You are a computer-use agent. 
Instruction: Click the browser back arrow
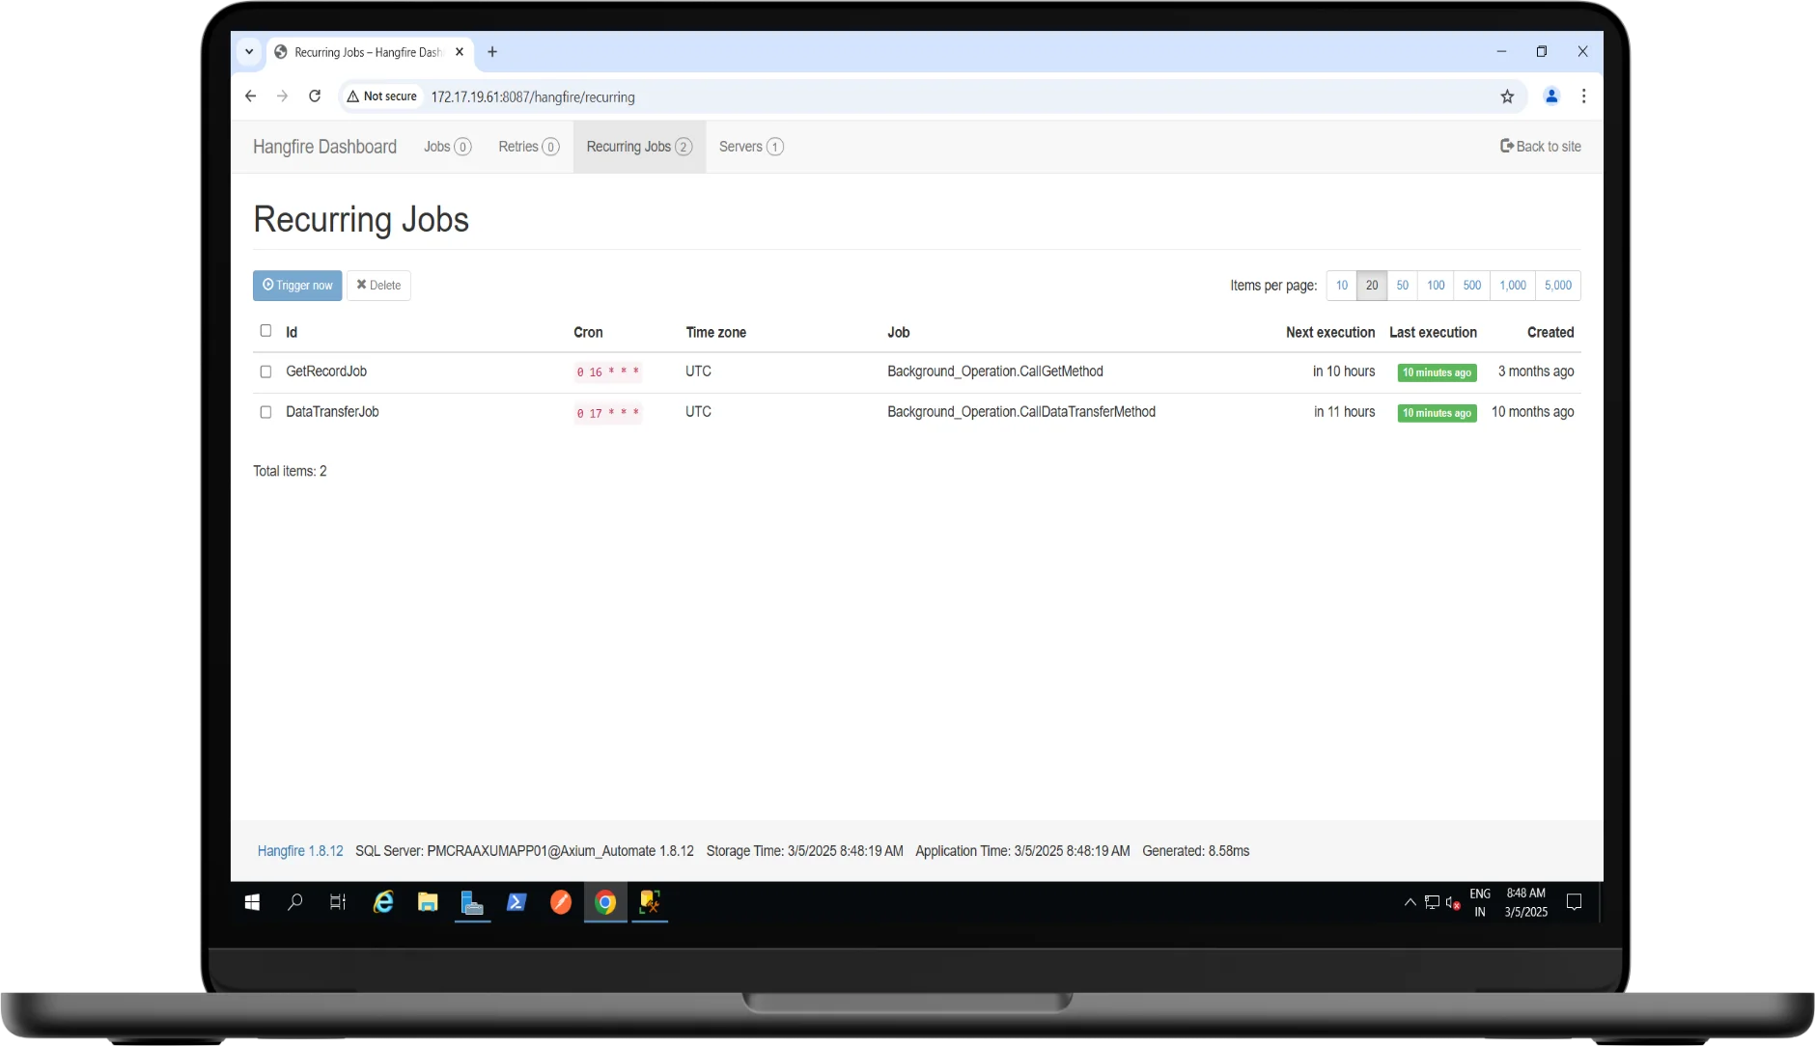point(251,96)
